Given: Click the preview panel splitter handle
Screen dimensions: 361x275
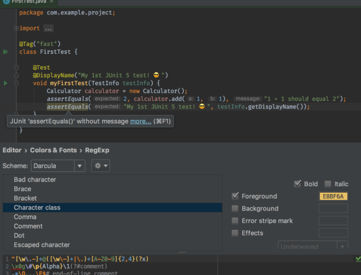Looking at the screenshot, I should (x=182, y=252).
